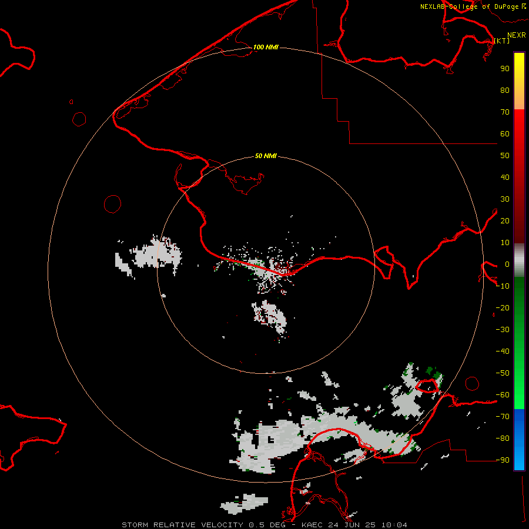529x529 pixels.
Task: Click the -80 scale label
Action: (x=503, y=438)
